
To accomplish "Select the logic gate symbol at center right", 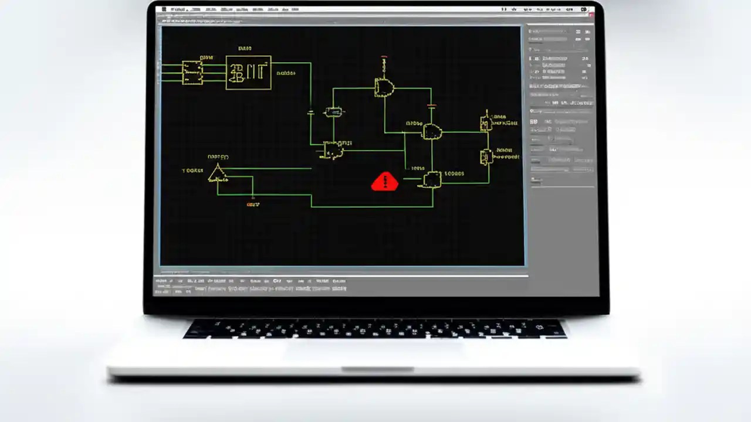I will pos(432,132).
